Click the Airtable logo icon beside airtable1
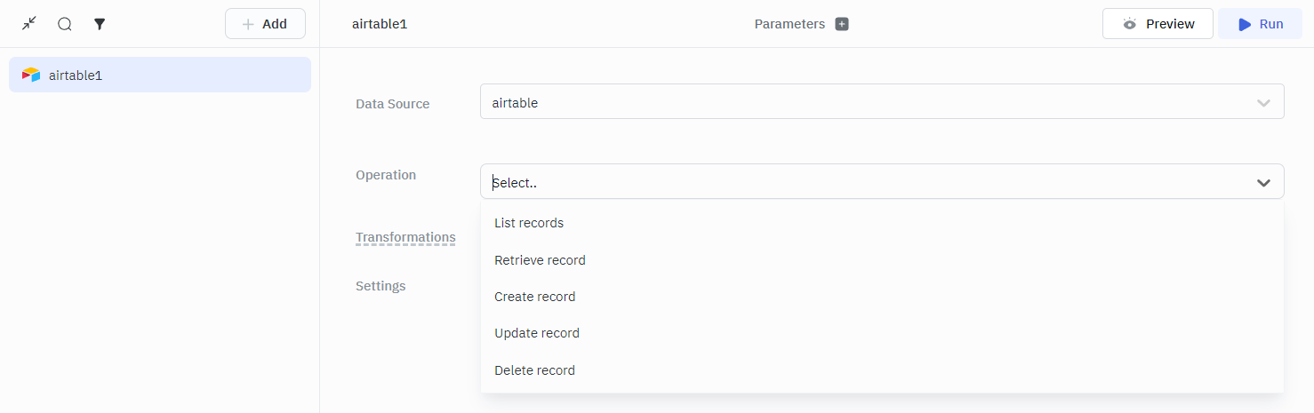 click(31, 75)
